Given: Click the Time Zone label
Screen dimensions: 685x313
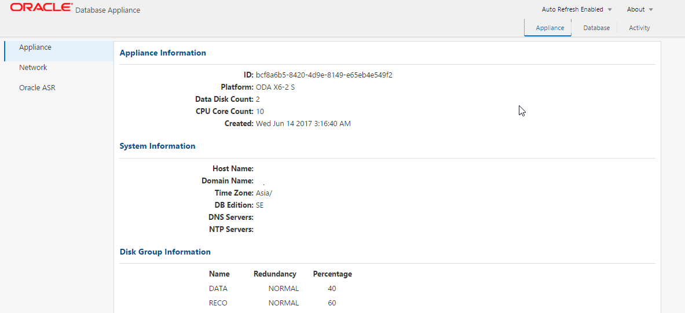Looking at the screenshot, I should click(x=234, y=193).
